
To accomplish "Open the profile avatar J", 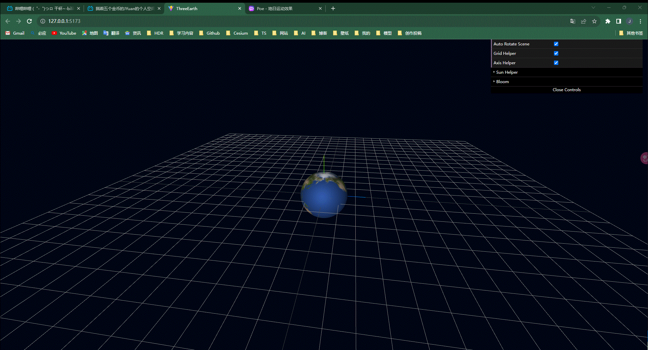I will pos(629,21).
